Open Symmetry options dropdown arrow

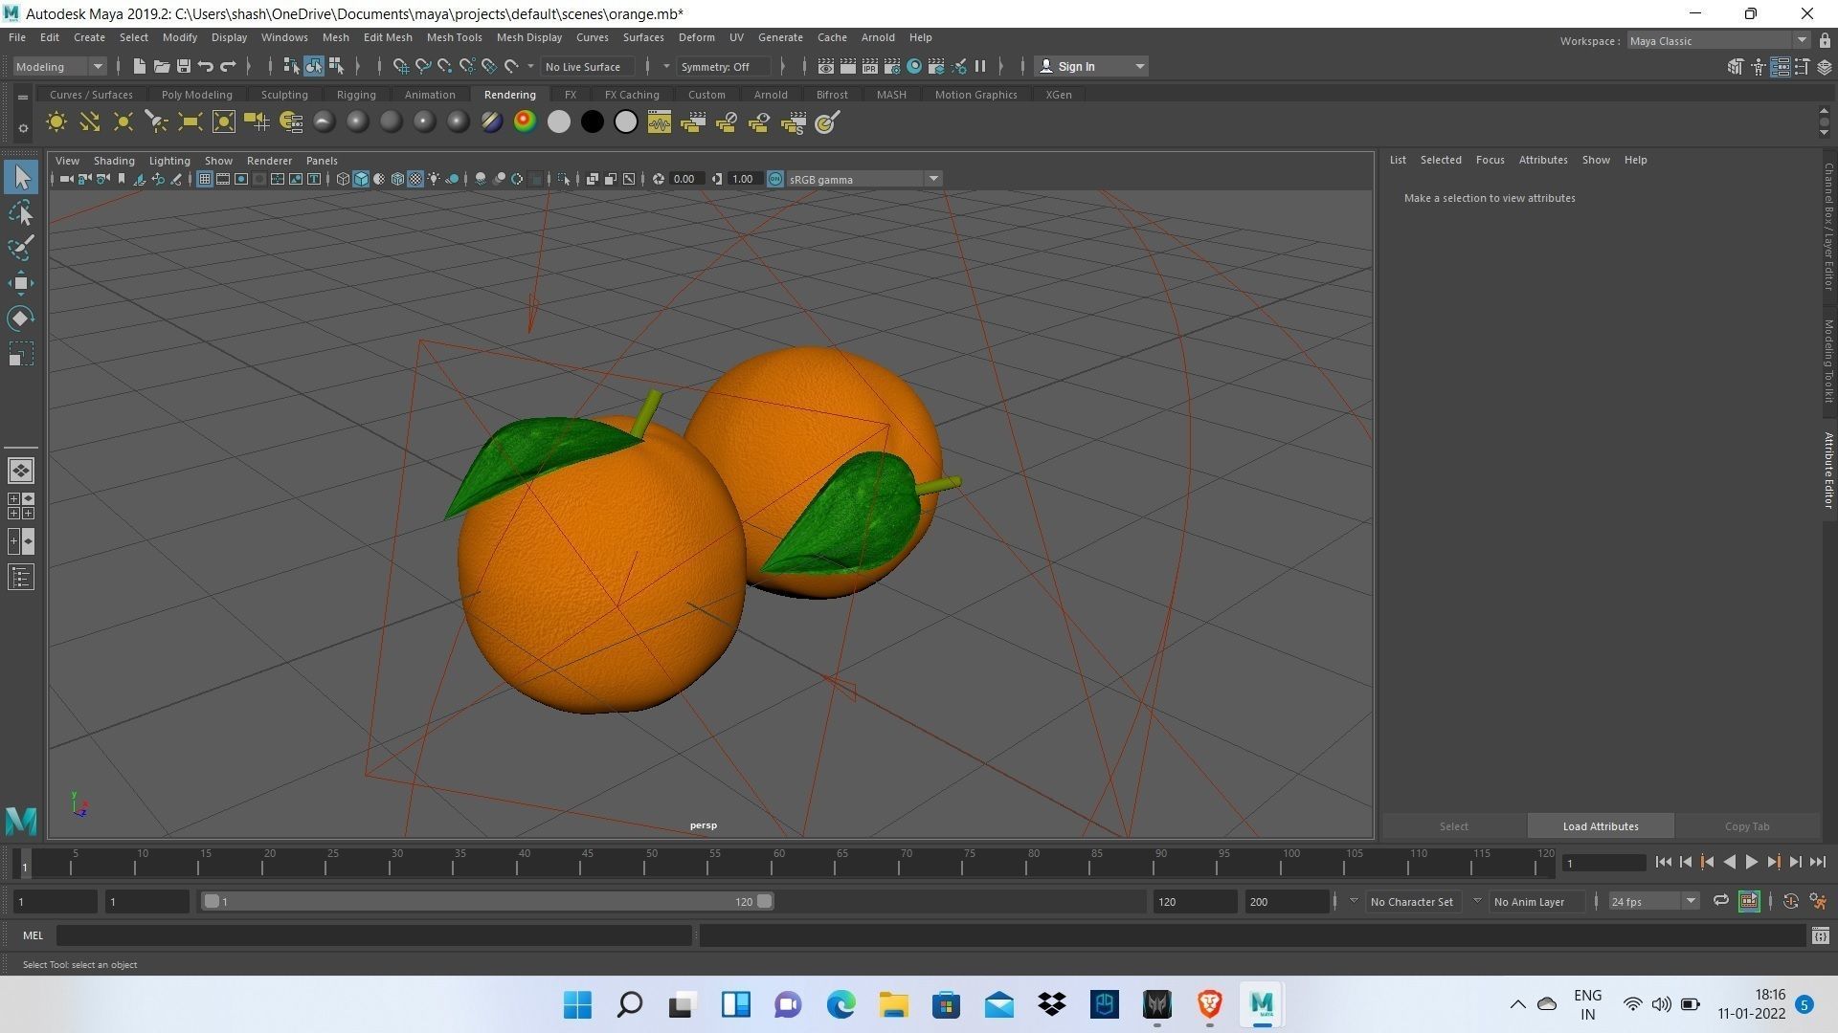[667, 66]
